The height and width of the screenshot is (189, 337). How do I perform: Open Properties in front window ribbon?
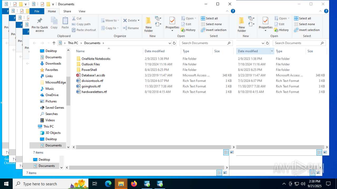(x=172, y=24)
